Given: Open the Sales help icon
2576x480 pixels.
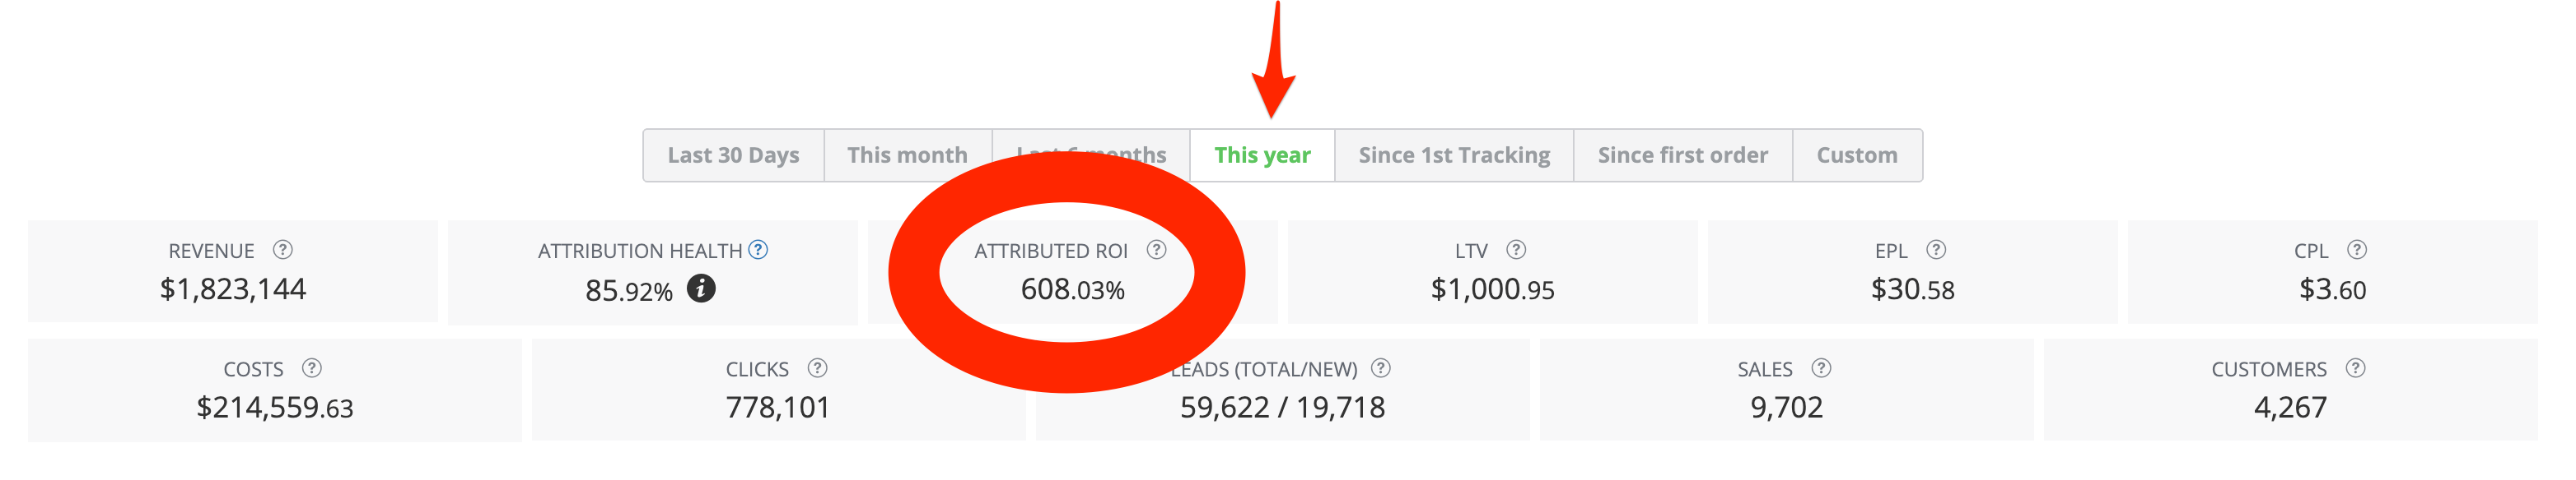Looking at the screenshot, I should [1821, 368].
